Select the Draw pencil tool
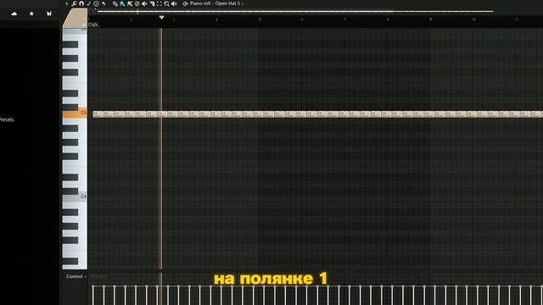The width and height of the screenshot is (543, 305). click(x=115, y=3)
